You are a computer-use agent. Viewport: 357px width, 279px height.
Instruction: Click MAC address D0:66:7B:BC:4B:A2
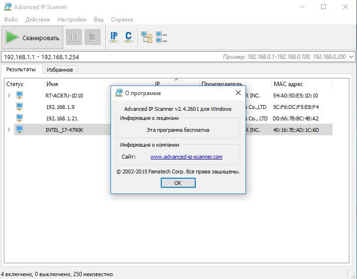[x=296, y=118]
